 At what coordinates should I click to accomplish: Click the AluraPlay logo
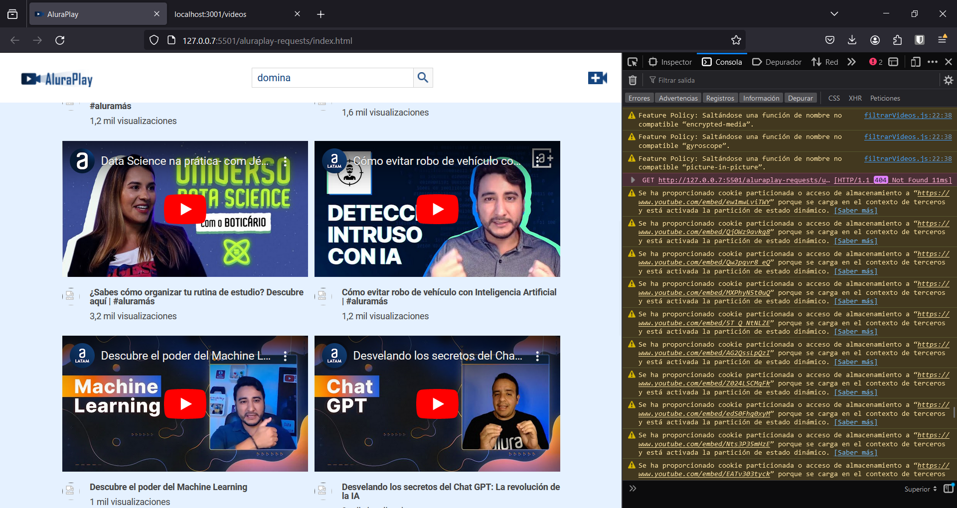click(57, 79)
